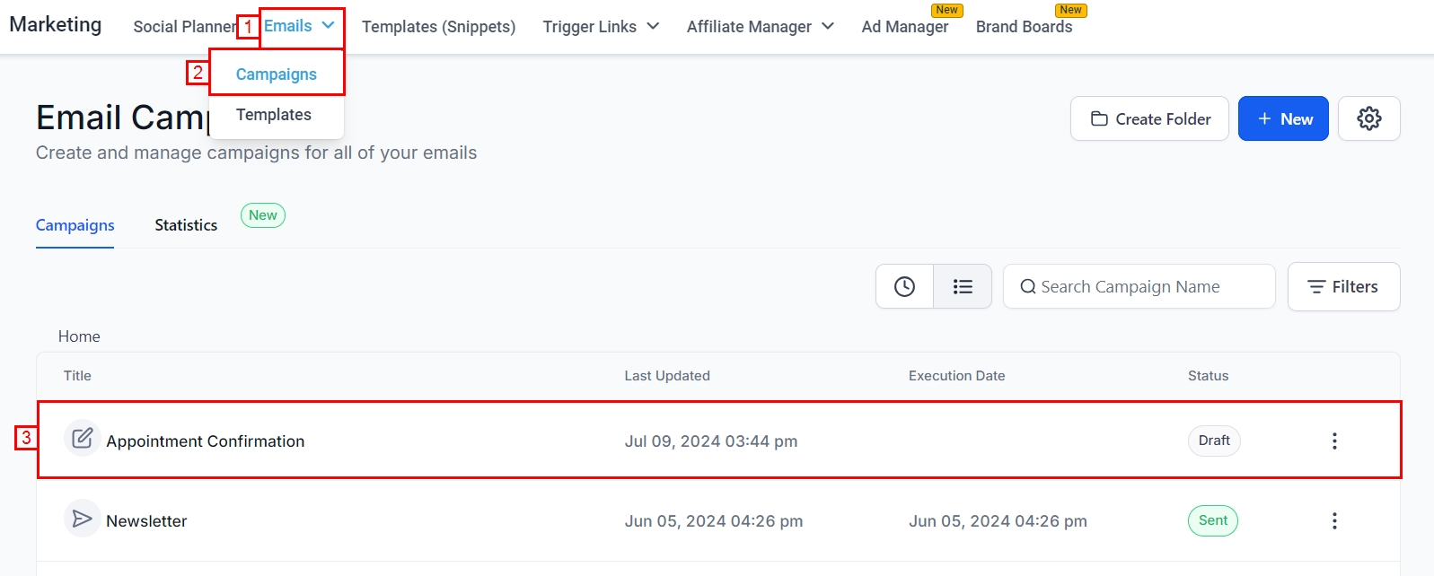The image size is (1434, 576).
Task: Expand the Affiliate Manager dropdown
Action: point(760,27)
